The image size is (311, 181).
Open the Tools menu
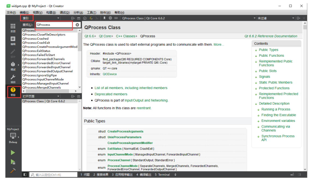[x=92, y=13]
